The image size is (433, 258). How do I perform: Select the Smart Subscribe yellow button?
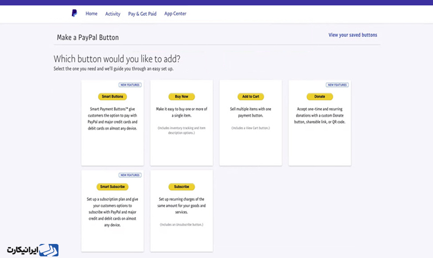pyautogui.click(x=113, y=187)
